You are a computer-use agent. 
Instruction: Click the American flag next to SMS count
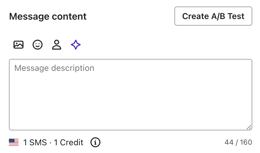14,143
